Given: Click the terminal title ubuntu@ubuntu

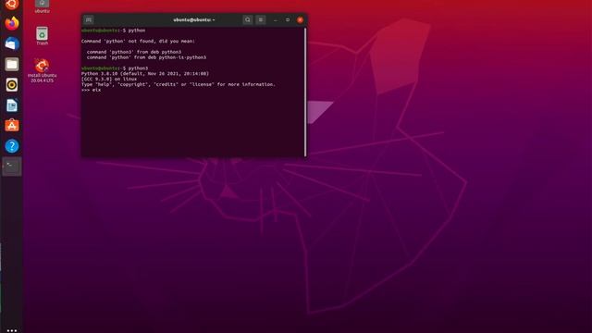Looking at the screenshot, I should pos(194,19).
